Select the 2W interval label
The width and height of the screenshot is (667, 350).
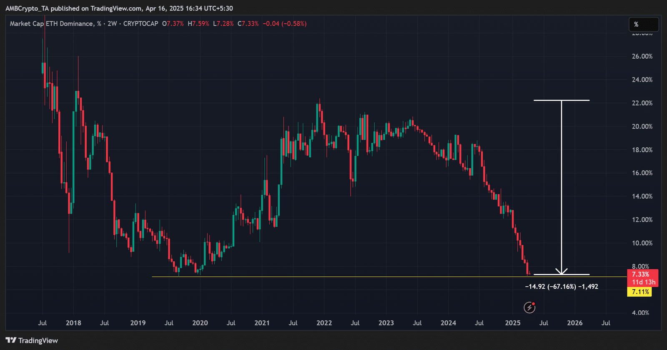tap(112, 24)
